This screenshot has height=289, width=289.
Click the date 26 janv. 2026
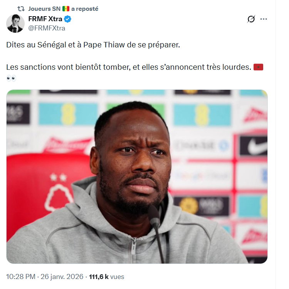[x=63, y=277]
